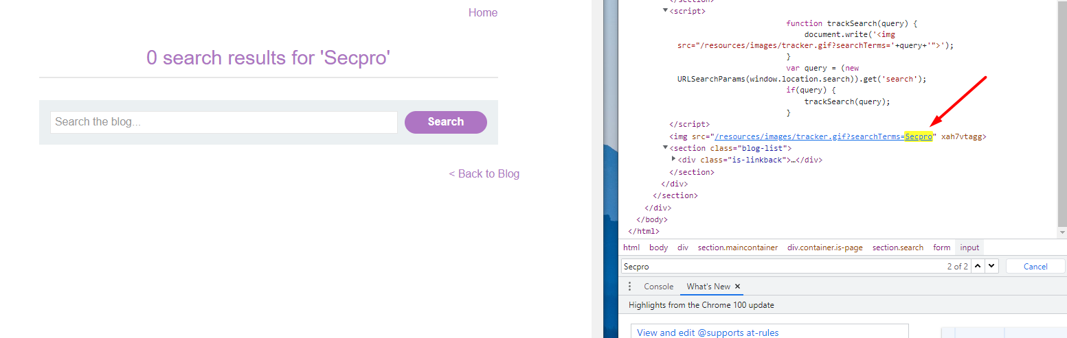Open View and edit @supports at-rules link

tap(708, 333)
